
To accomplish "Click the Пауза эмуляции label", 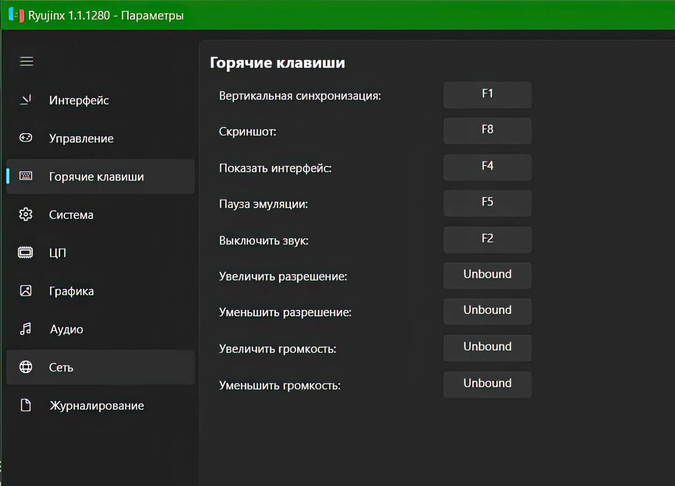I will 263,204.
